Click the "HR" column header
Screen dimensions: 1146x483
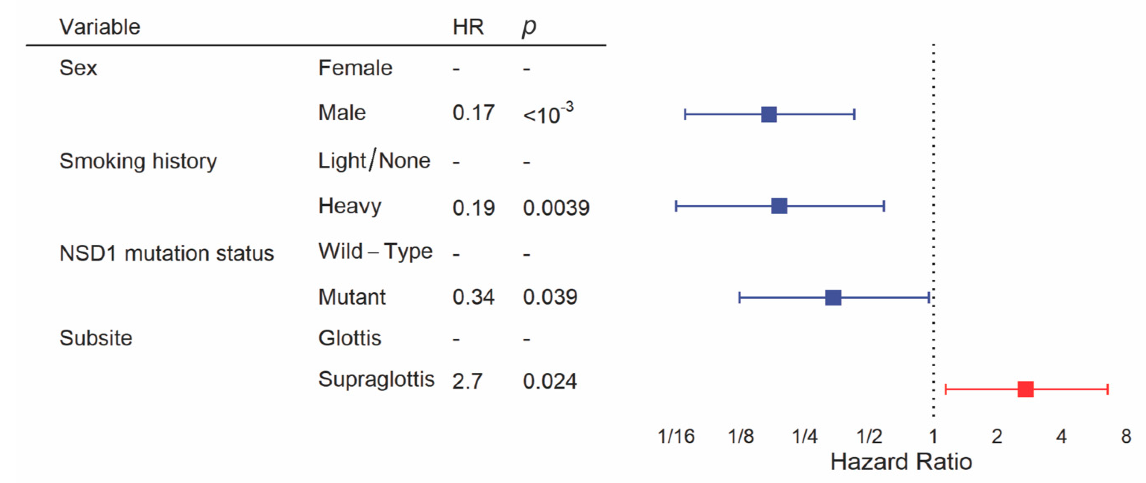468,27
